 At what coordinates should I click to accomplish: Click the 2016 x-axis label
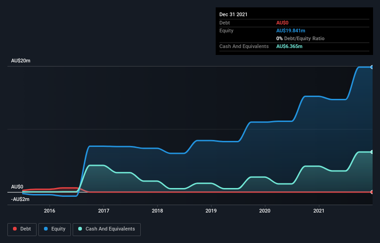pos(50,211)
